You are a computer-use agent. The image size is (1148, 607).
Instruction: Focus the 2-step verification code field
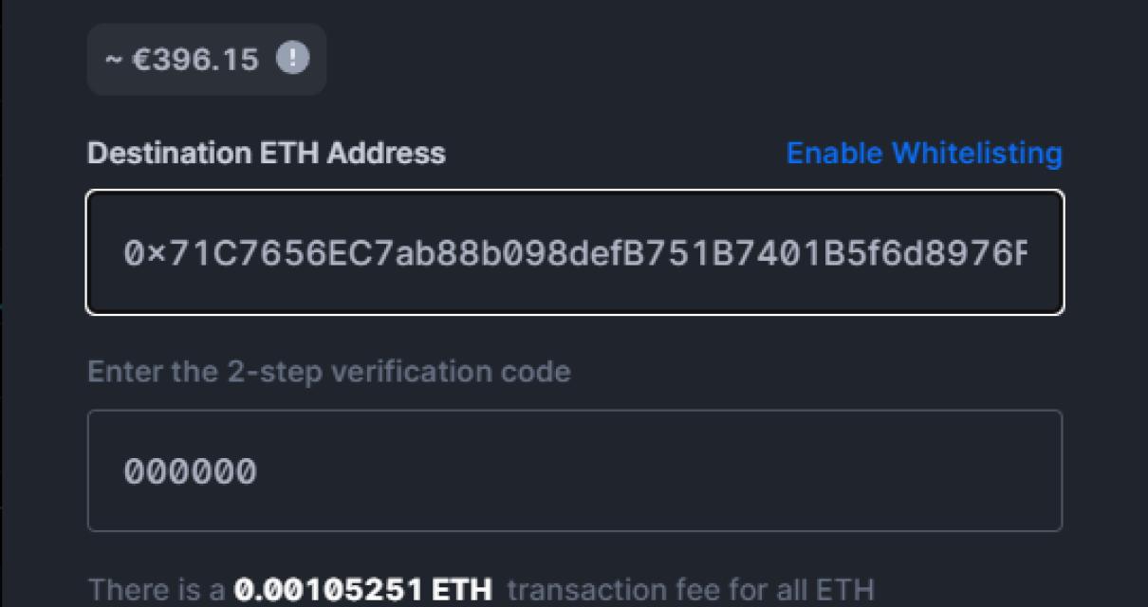pyautogui.click(x=574, y=469)
